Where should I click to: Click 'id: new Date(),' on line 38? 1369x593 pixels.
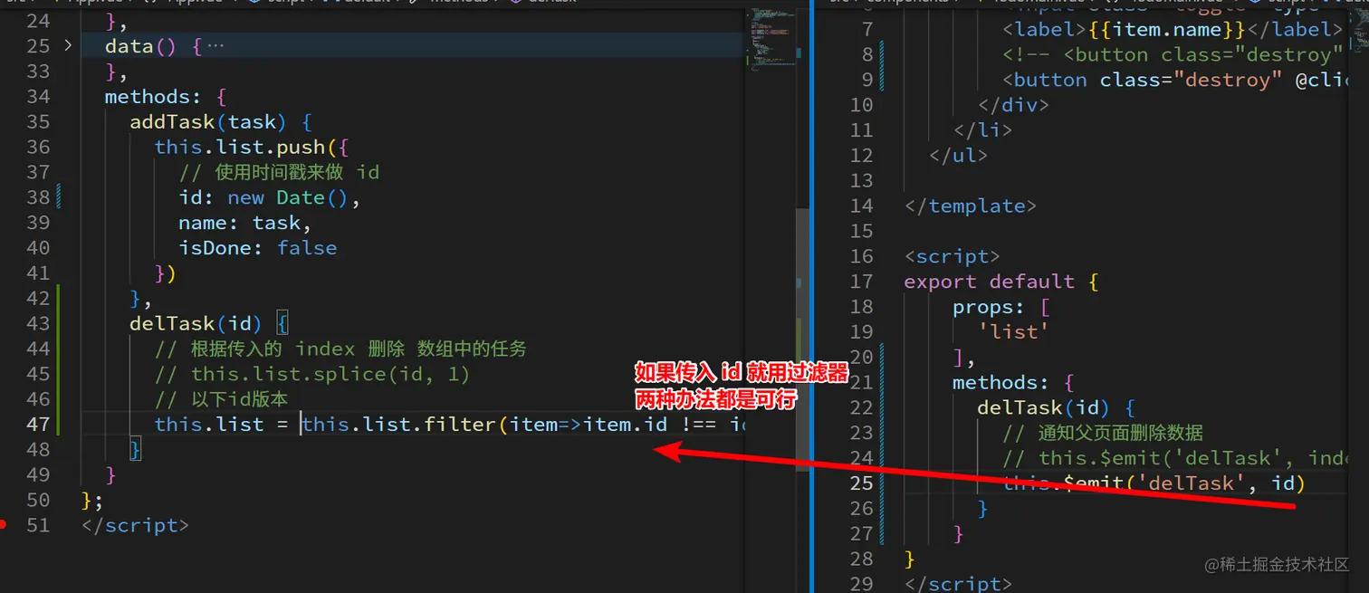(x=269, y=197)
